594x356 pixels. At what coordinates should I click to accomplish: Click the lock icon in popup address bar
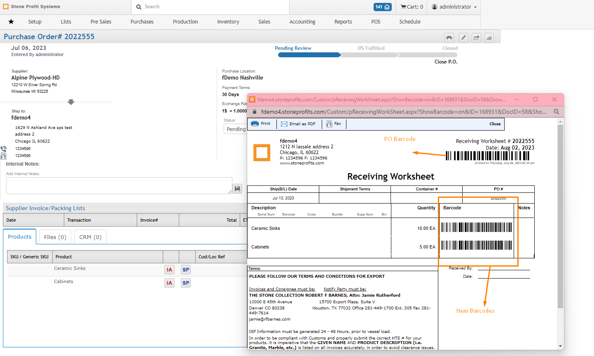[255, 112]
